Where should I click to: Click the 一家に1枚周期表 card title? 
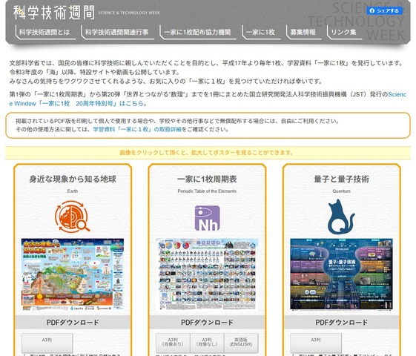[x=207, y=179]
